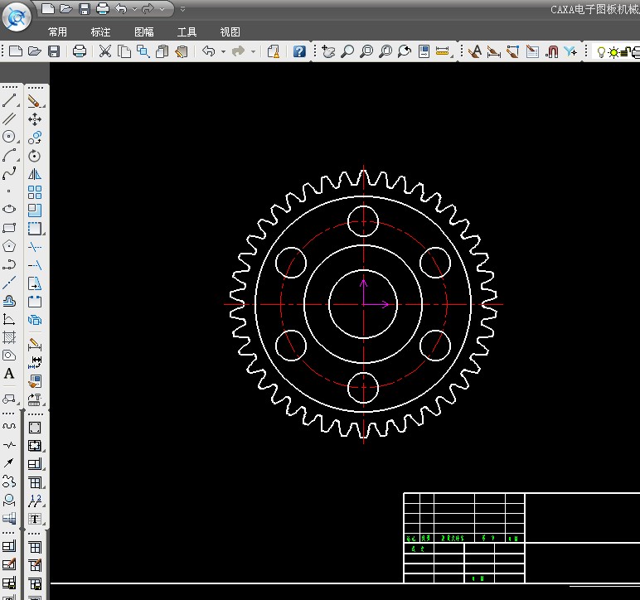
Task: Select the Mirror tool
Action: (x=35, y=174)
